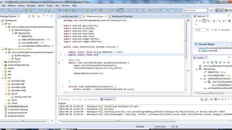232x130 pixels.
Task: Click the All filter link in Task List
Action: coord(215,30)
